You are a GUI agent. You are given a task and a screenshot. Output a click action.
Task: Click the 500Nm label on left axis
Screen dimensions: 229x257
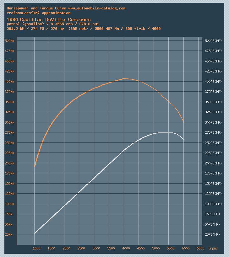pyautogui.click(x=9, y=41)
